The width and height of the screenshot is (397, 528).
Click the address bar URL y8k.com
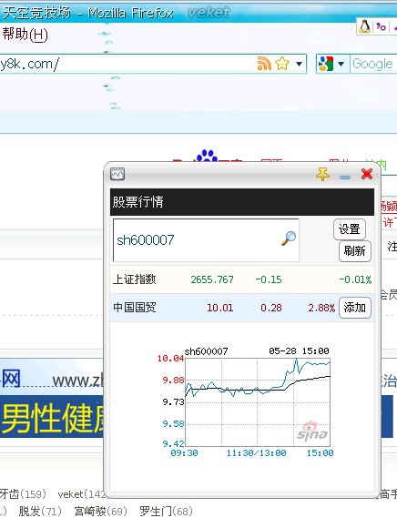point(30,64)
